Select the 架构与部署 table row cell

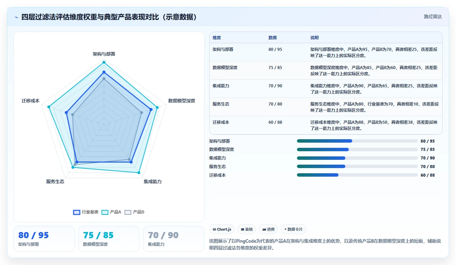pyautogui.click(x=223, y=49)
